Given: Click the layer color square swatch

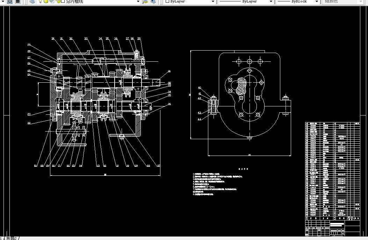Looking at the screenshot, I should point(63,1).
